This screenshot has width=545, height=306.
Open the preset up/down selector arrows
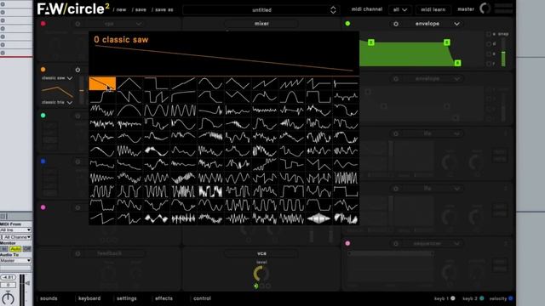[333, 9]
